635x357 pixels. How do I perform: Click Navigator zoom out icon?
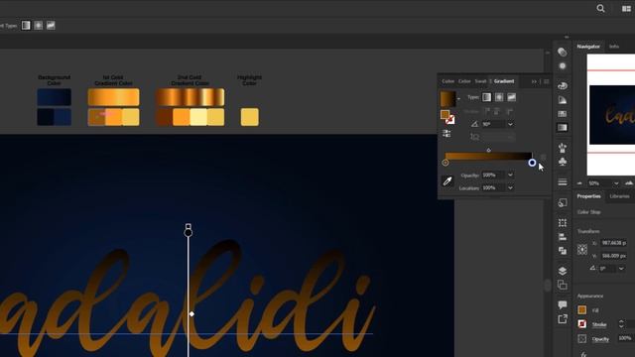(x=579, y=183)
